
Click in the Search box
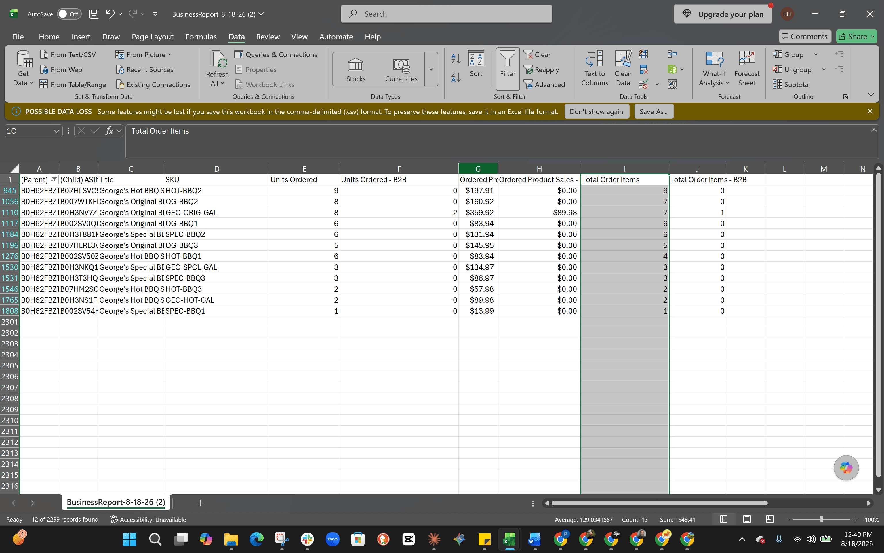coord(446,14)
